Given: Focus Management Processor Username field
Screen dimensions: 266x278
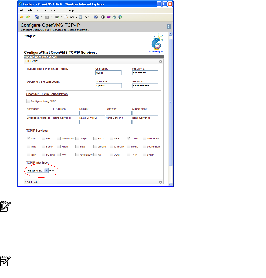Looking at the screenshot, I should [x=108, y=73].
